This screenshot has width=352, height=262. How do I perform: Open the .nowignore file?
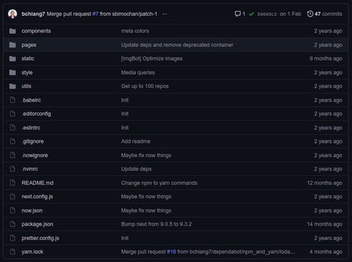35,155
